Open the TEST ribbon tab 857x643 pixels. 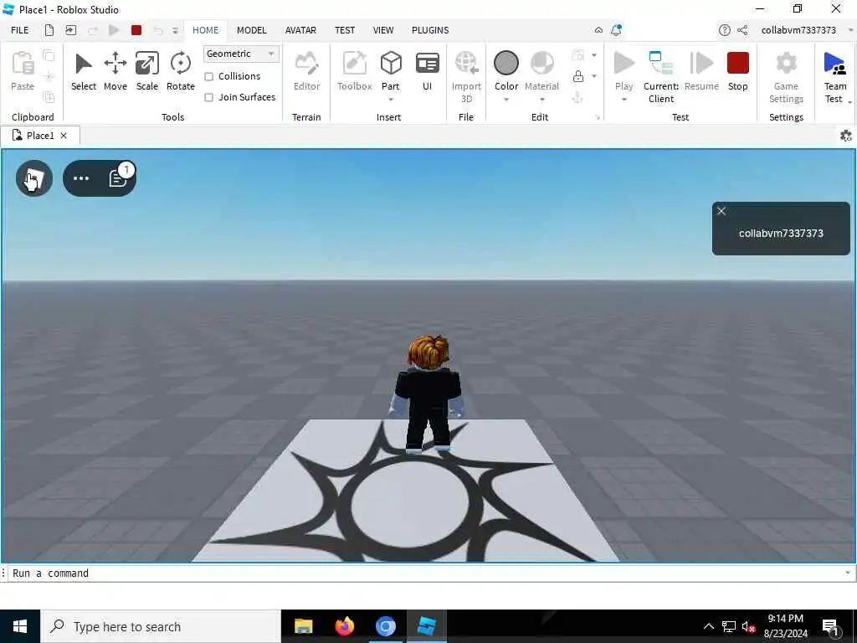tap(344, 30)
